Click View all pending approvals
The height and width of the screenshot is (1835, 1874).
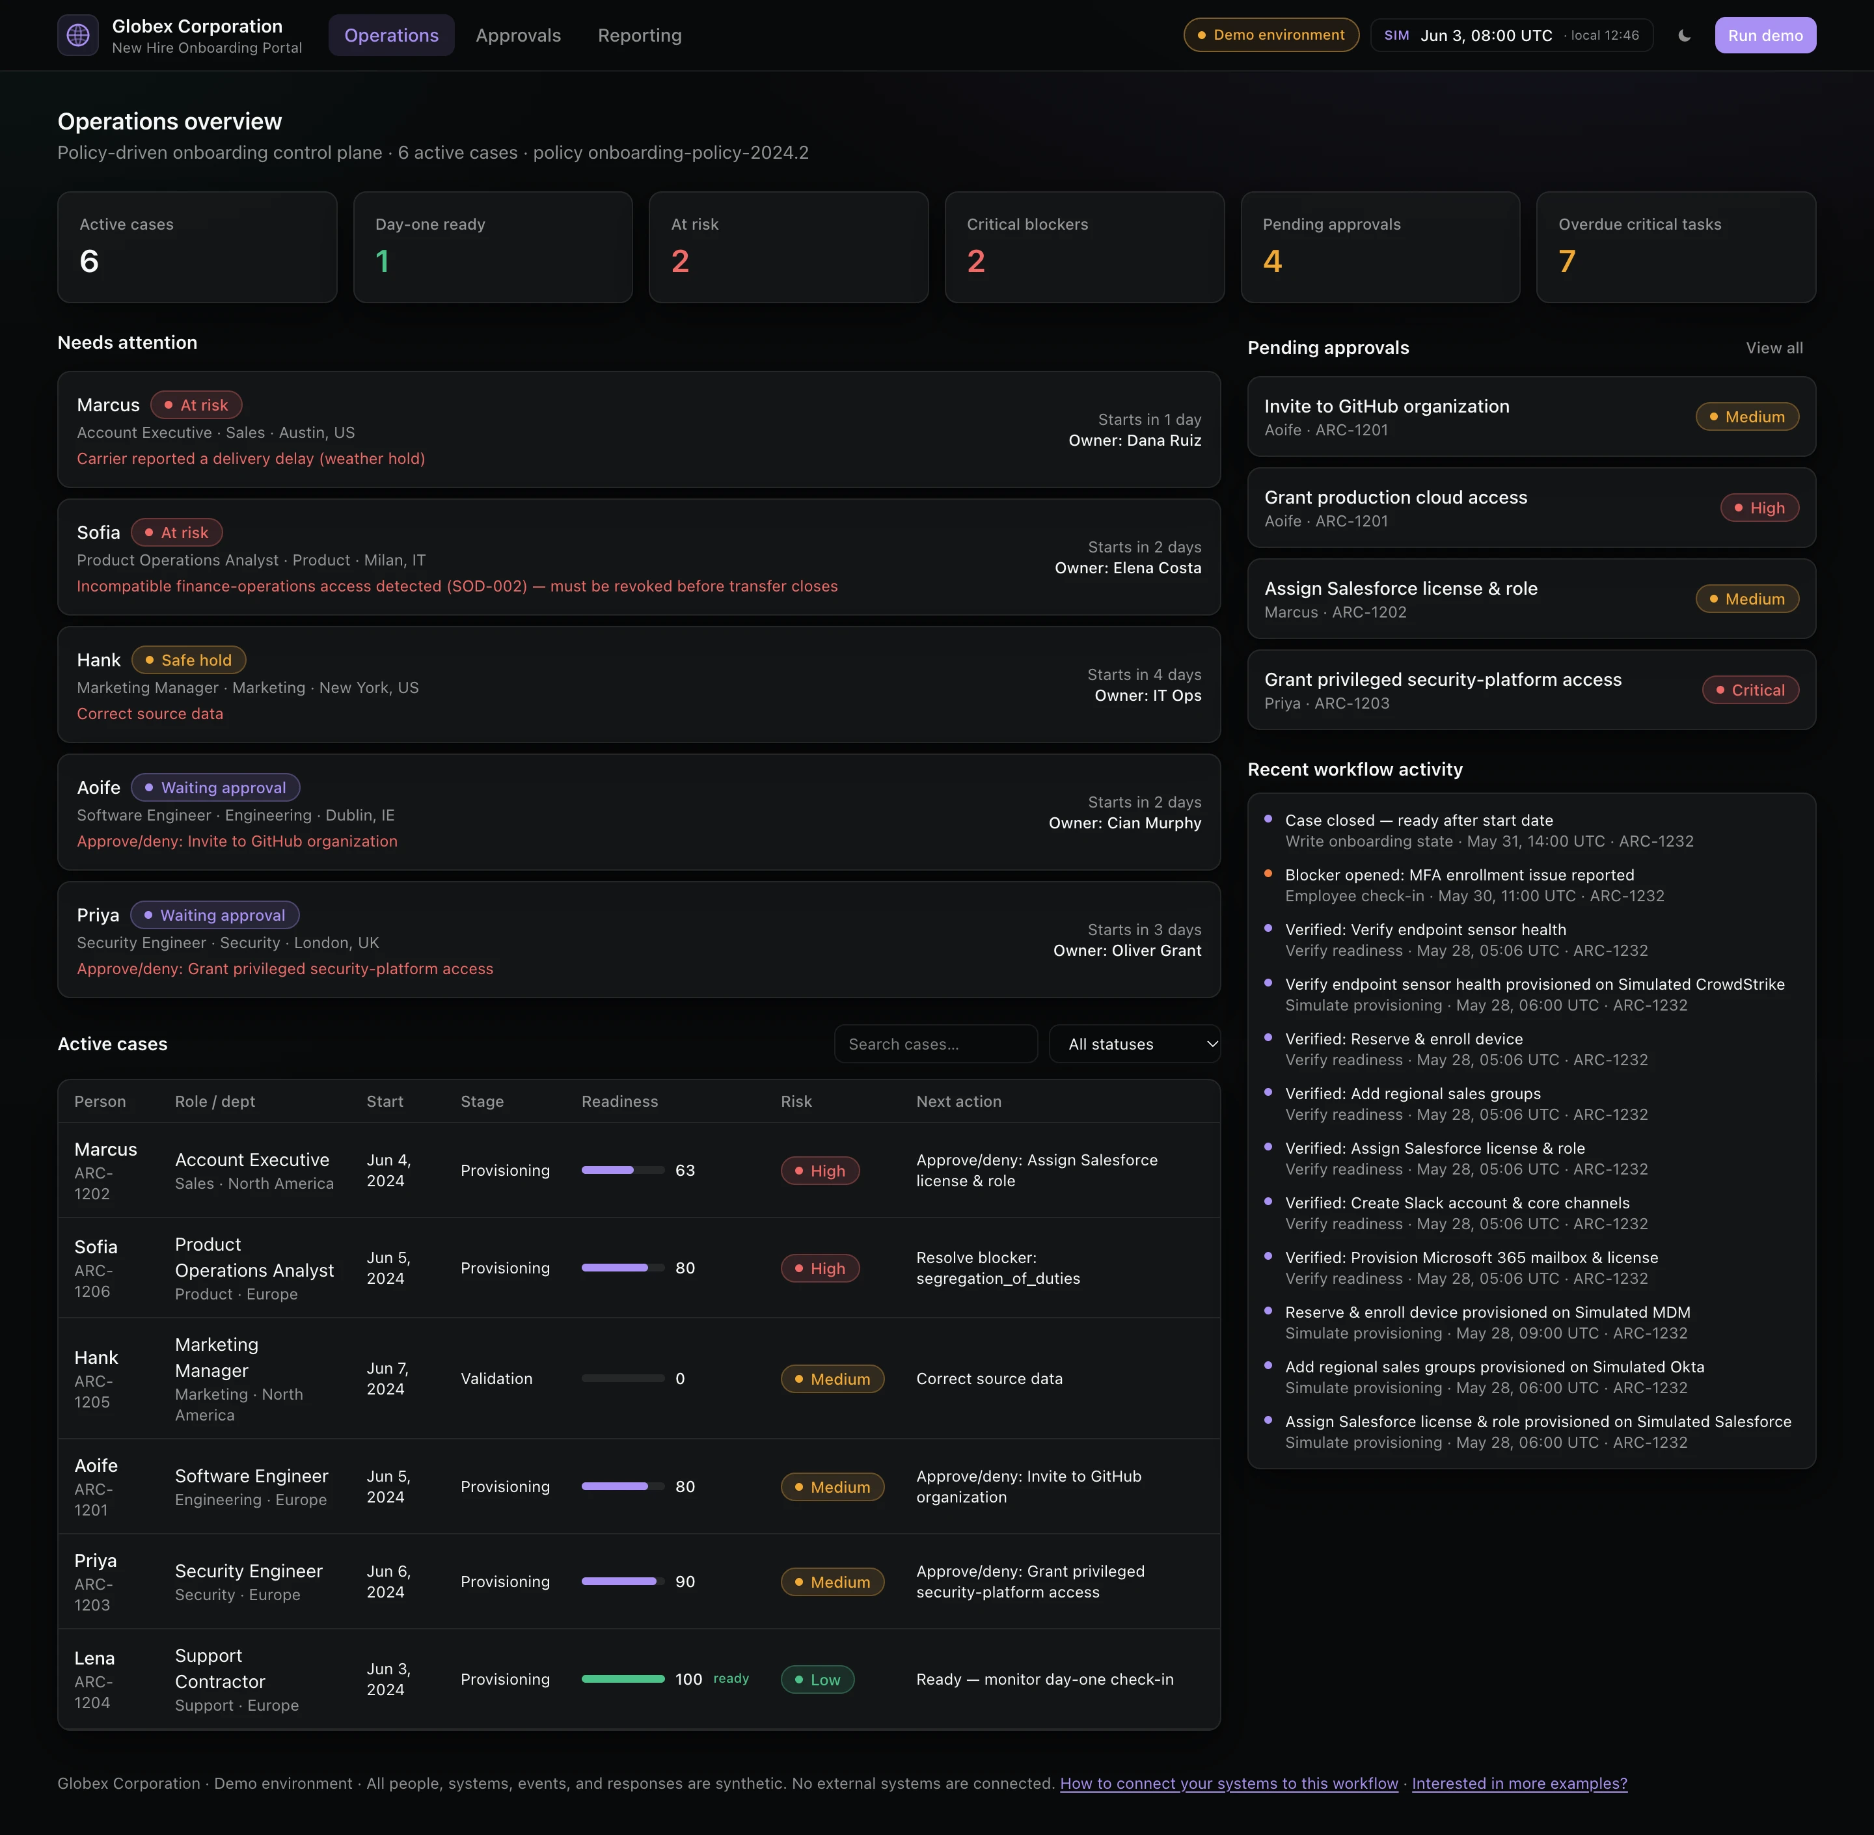(1774, 348)
